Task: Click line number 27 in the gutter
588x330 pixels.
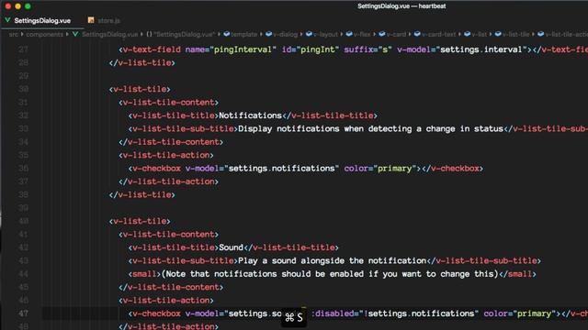Action: (x=23, y=49)
